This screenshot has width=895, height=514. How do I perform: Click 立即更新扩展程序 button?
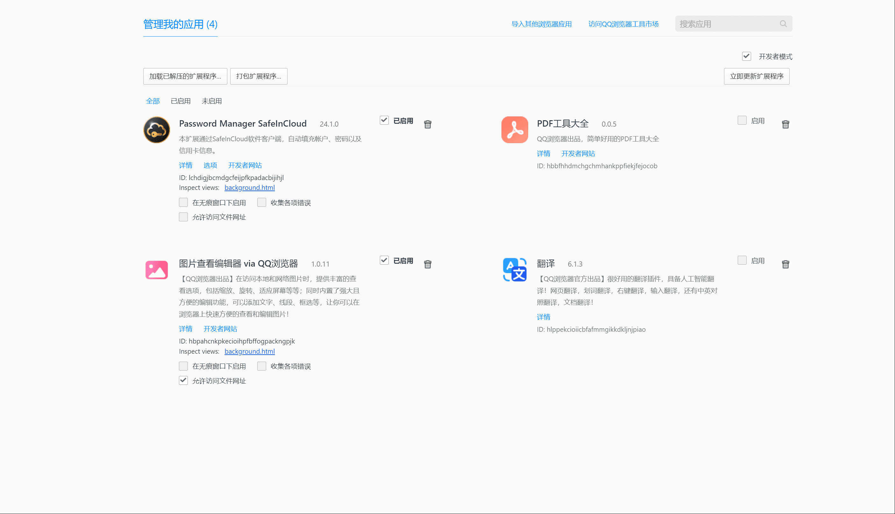click(756, 76)
